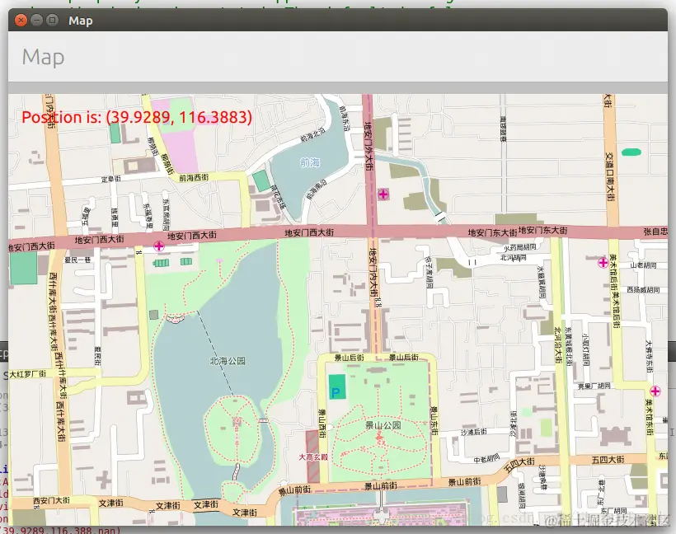This screenshot has width=676, height=534.
Task: Click the 沙滩后街 street label
Action: coord(474,432)
